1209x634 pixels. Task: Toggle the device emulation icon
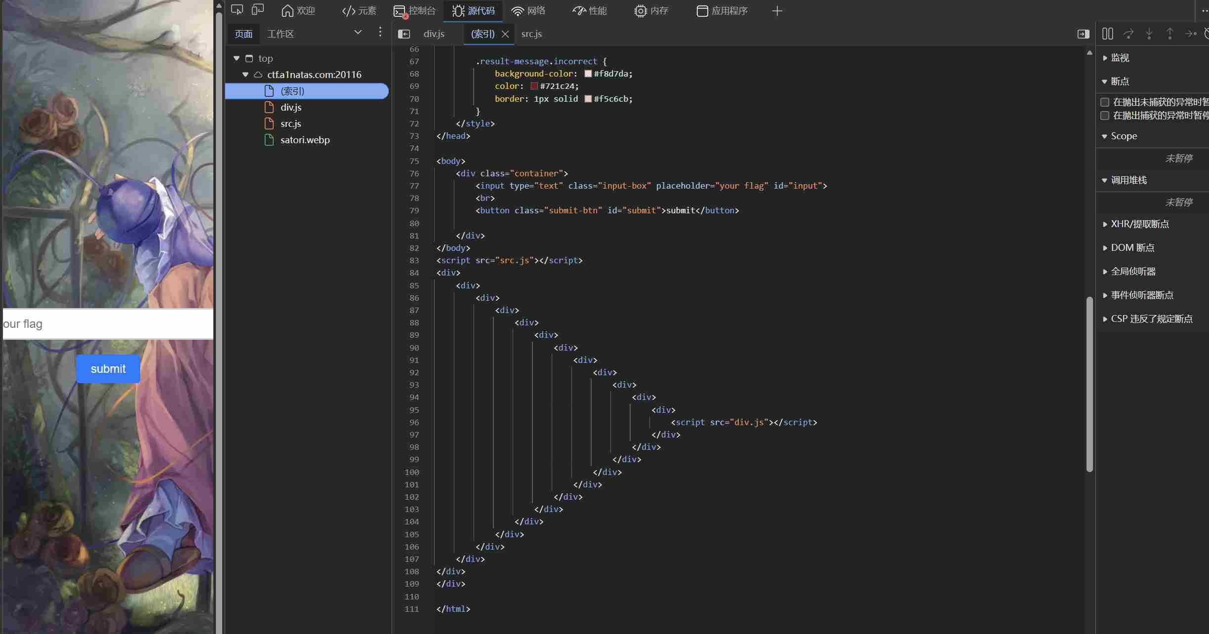(x=258, y=10)
